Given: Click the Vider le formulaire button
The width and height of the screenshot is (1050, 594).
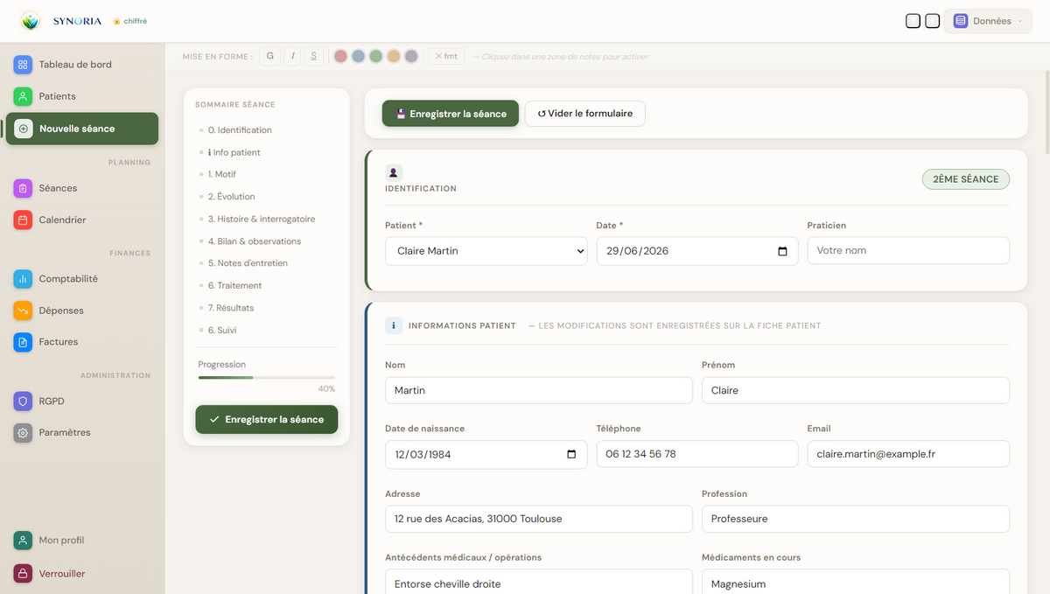Looking at the screenshot, I should [584, 114].
